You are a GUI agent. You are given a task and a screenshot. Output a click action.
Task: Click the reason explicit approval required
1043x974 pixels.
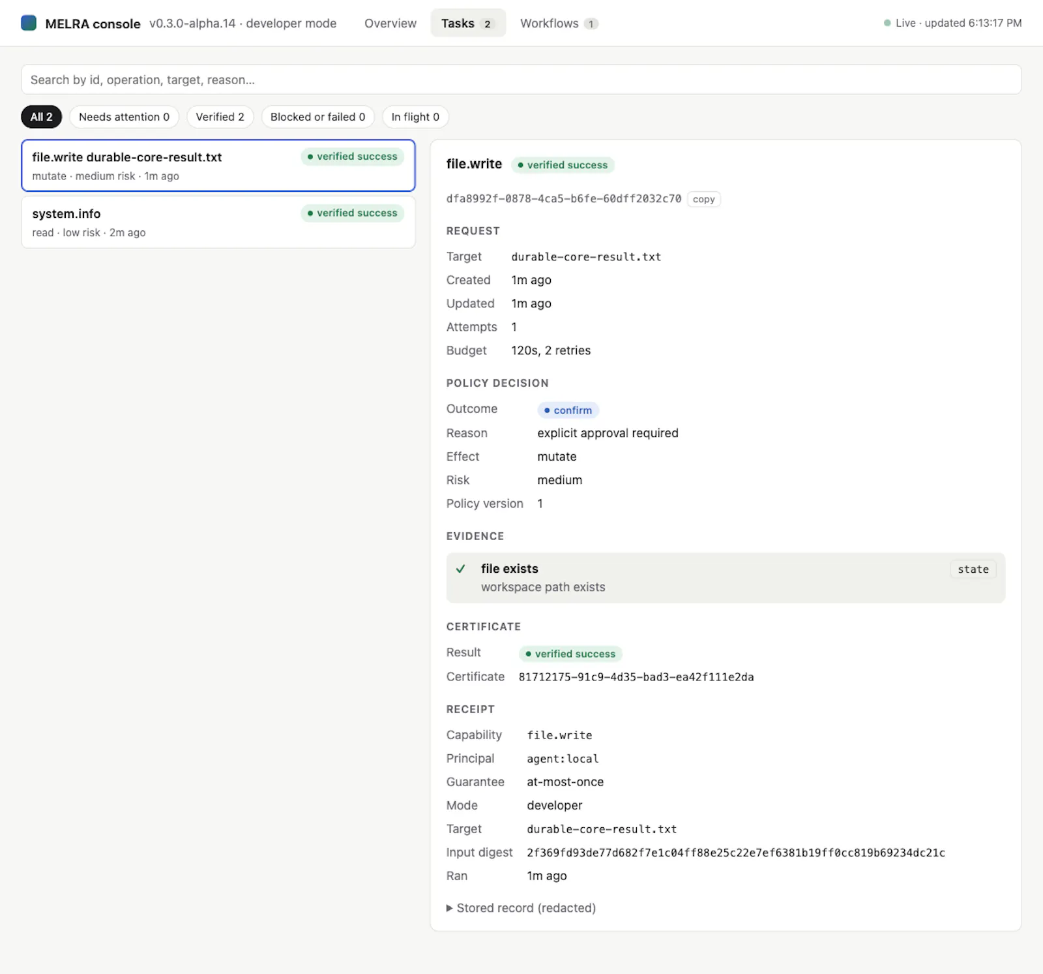point(608,433)
